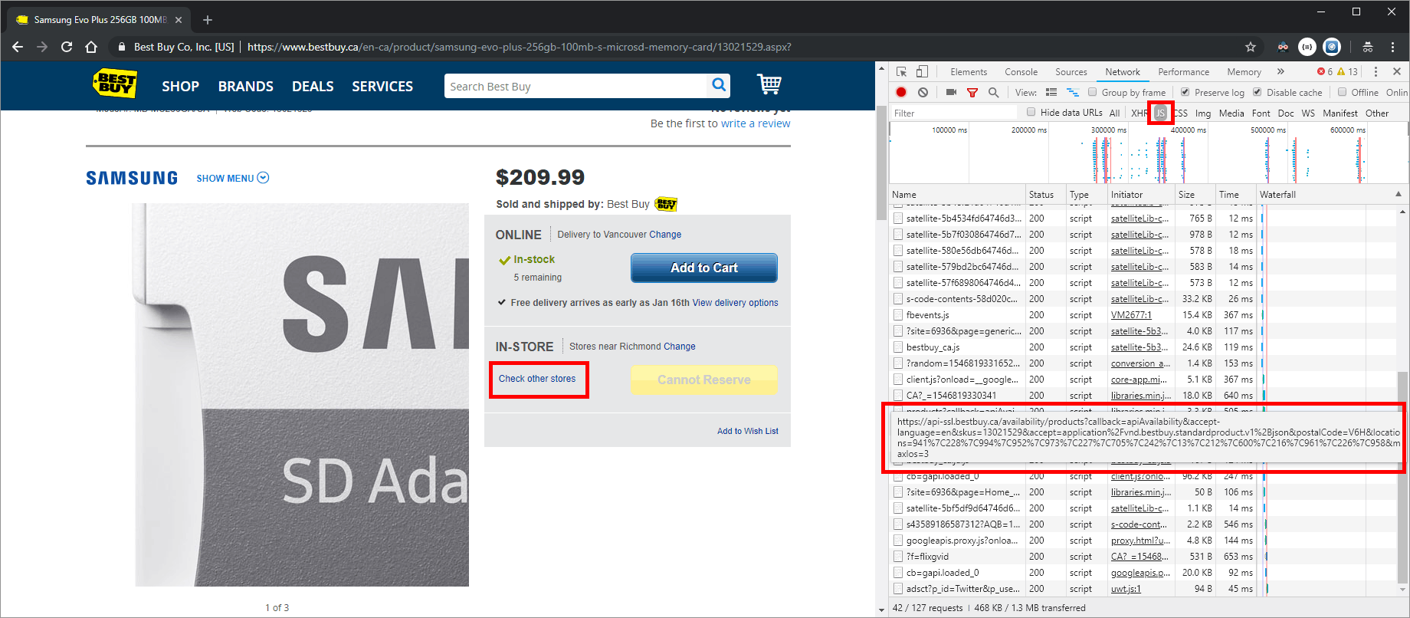
Task: Click the Samsung SD card product image
Action: 302,395
